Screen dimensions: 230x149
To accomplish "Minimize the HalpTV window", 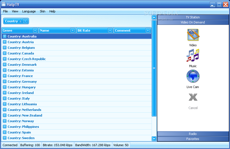I will 213,5.
